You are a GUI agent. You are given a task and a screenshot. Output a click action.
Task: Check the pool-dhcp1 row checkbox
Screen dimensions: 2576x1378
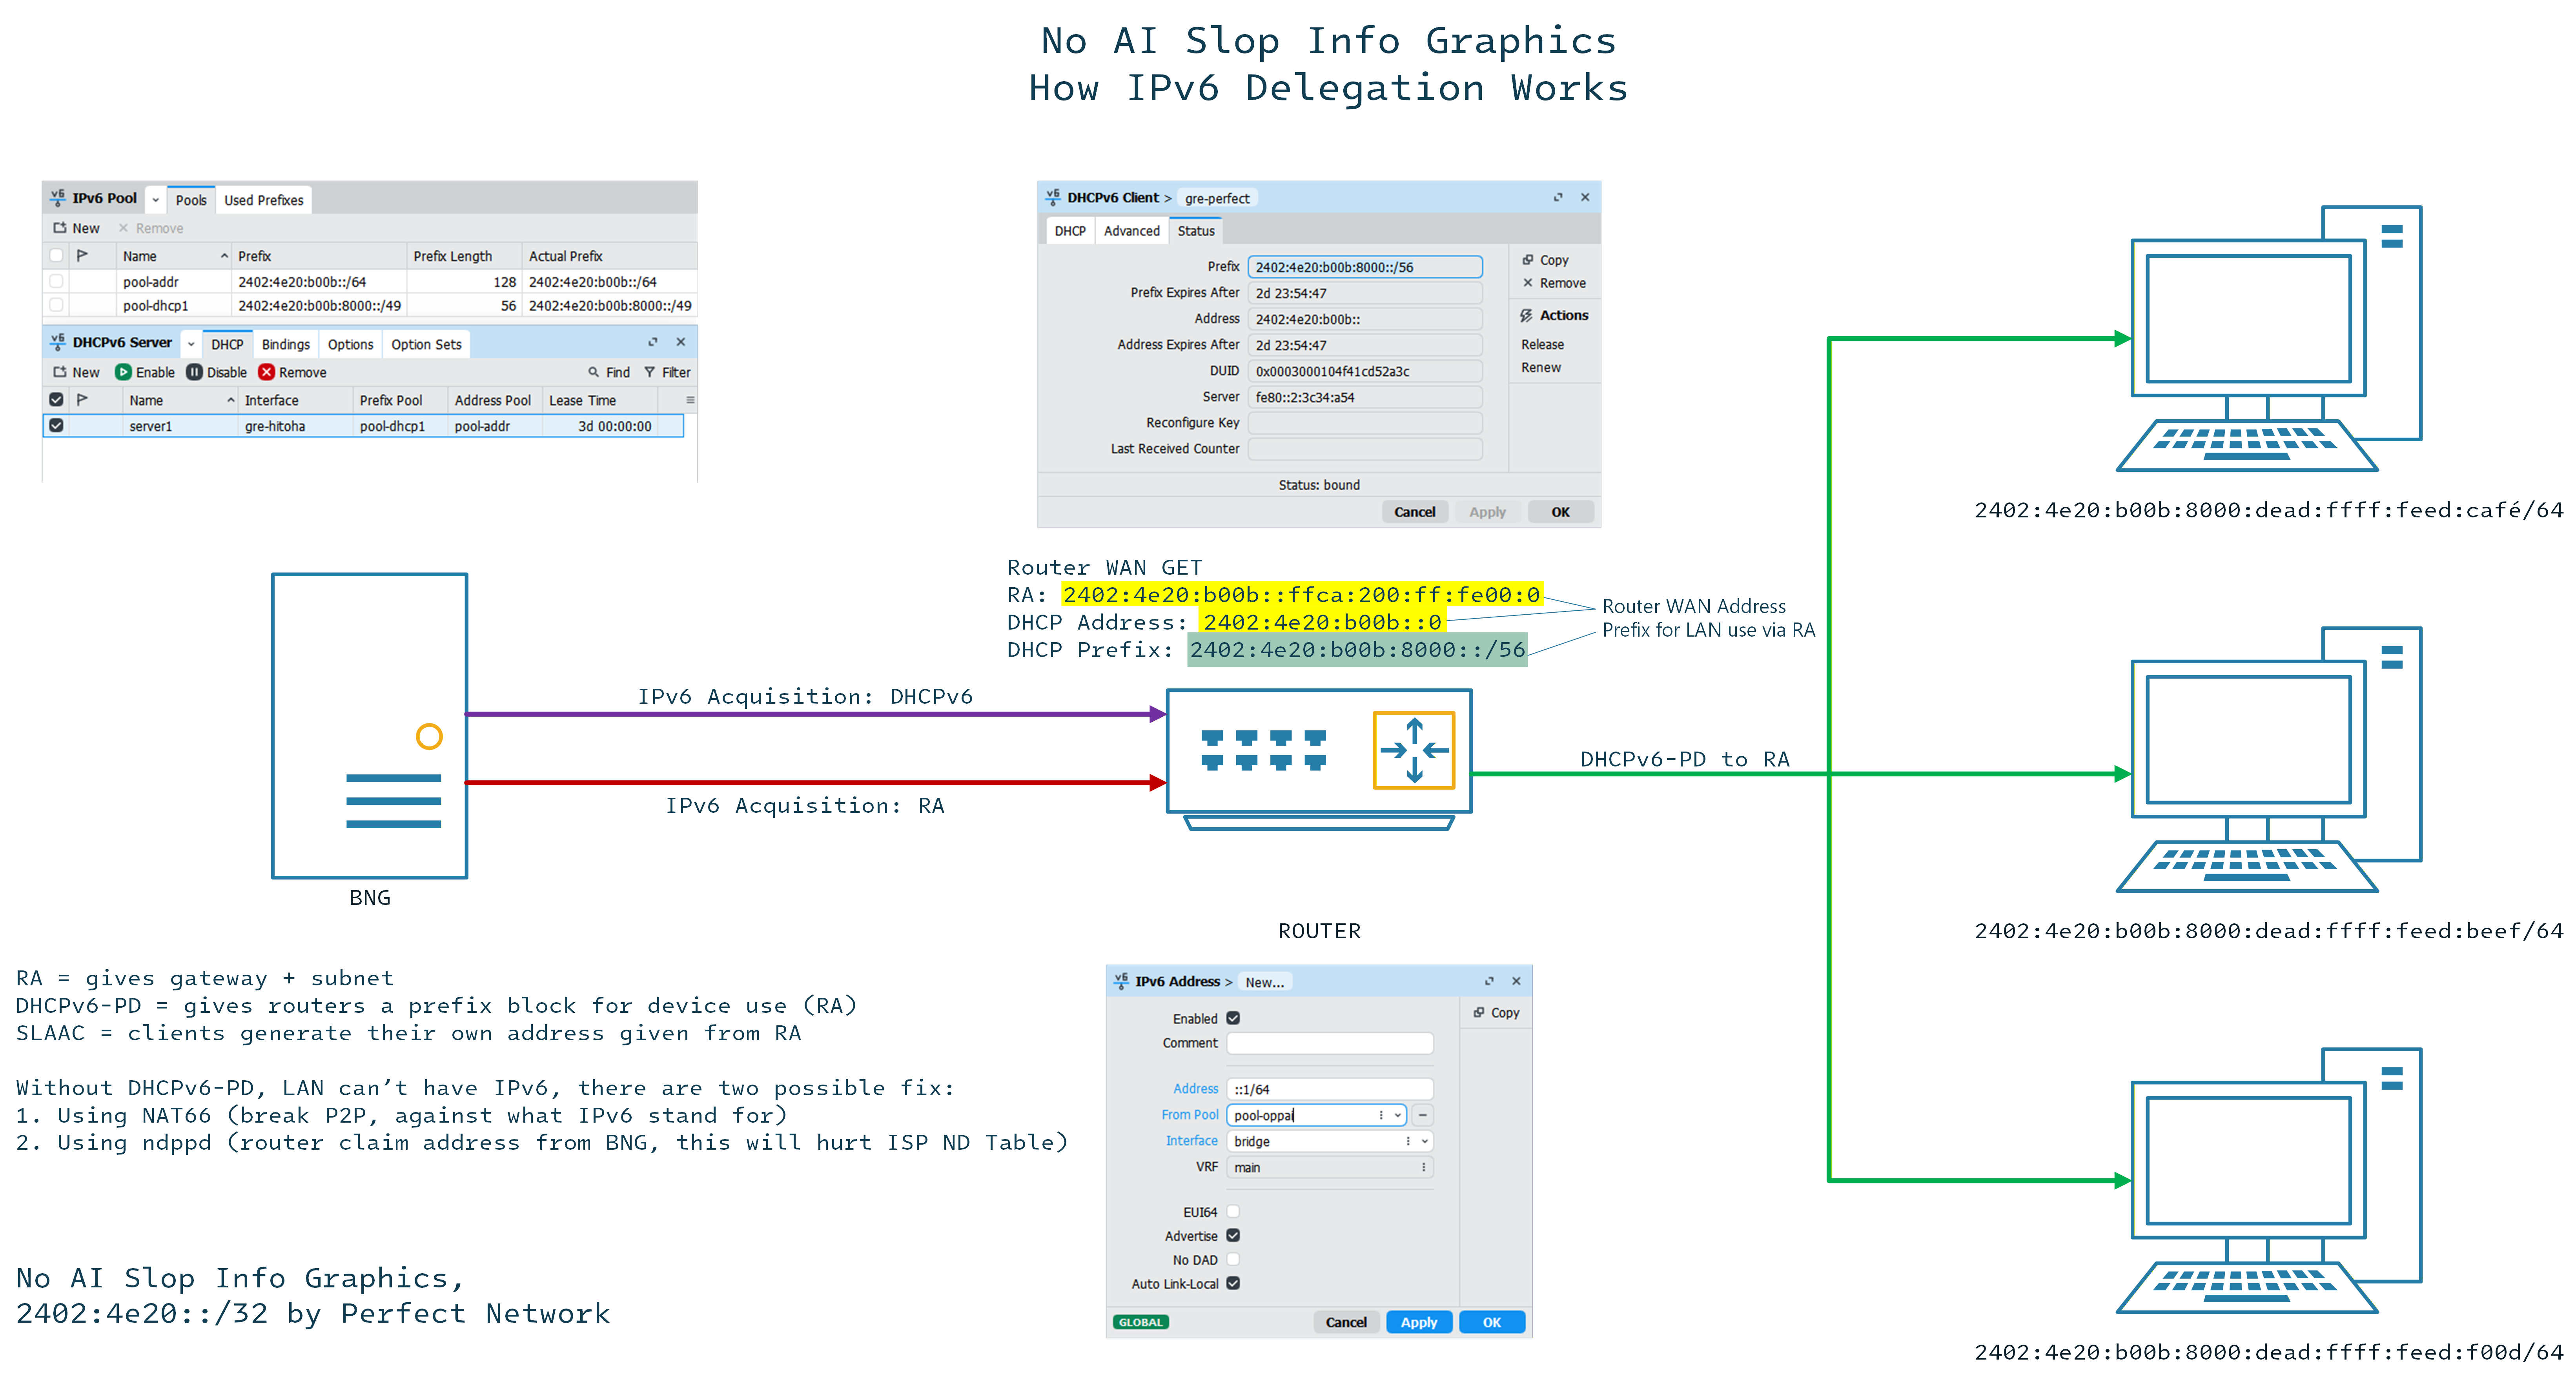56,305
